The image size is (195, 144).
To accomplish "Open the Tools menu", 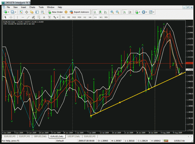I will [41, 7].
